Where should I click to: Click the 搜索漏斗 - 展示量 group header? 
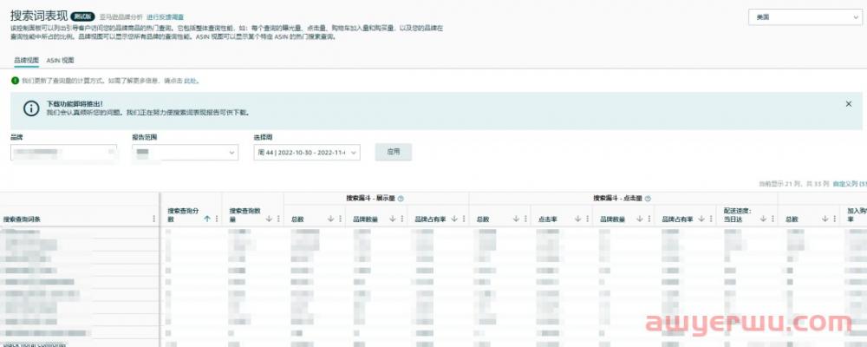coord(372,198)
